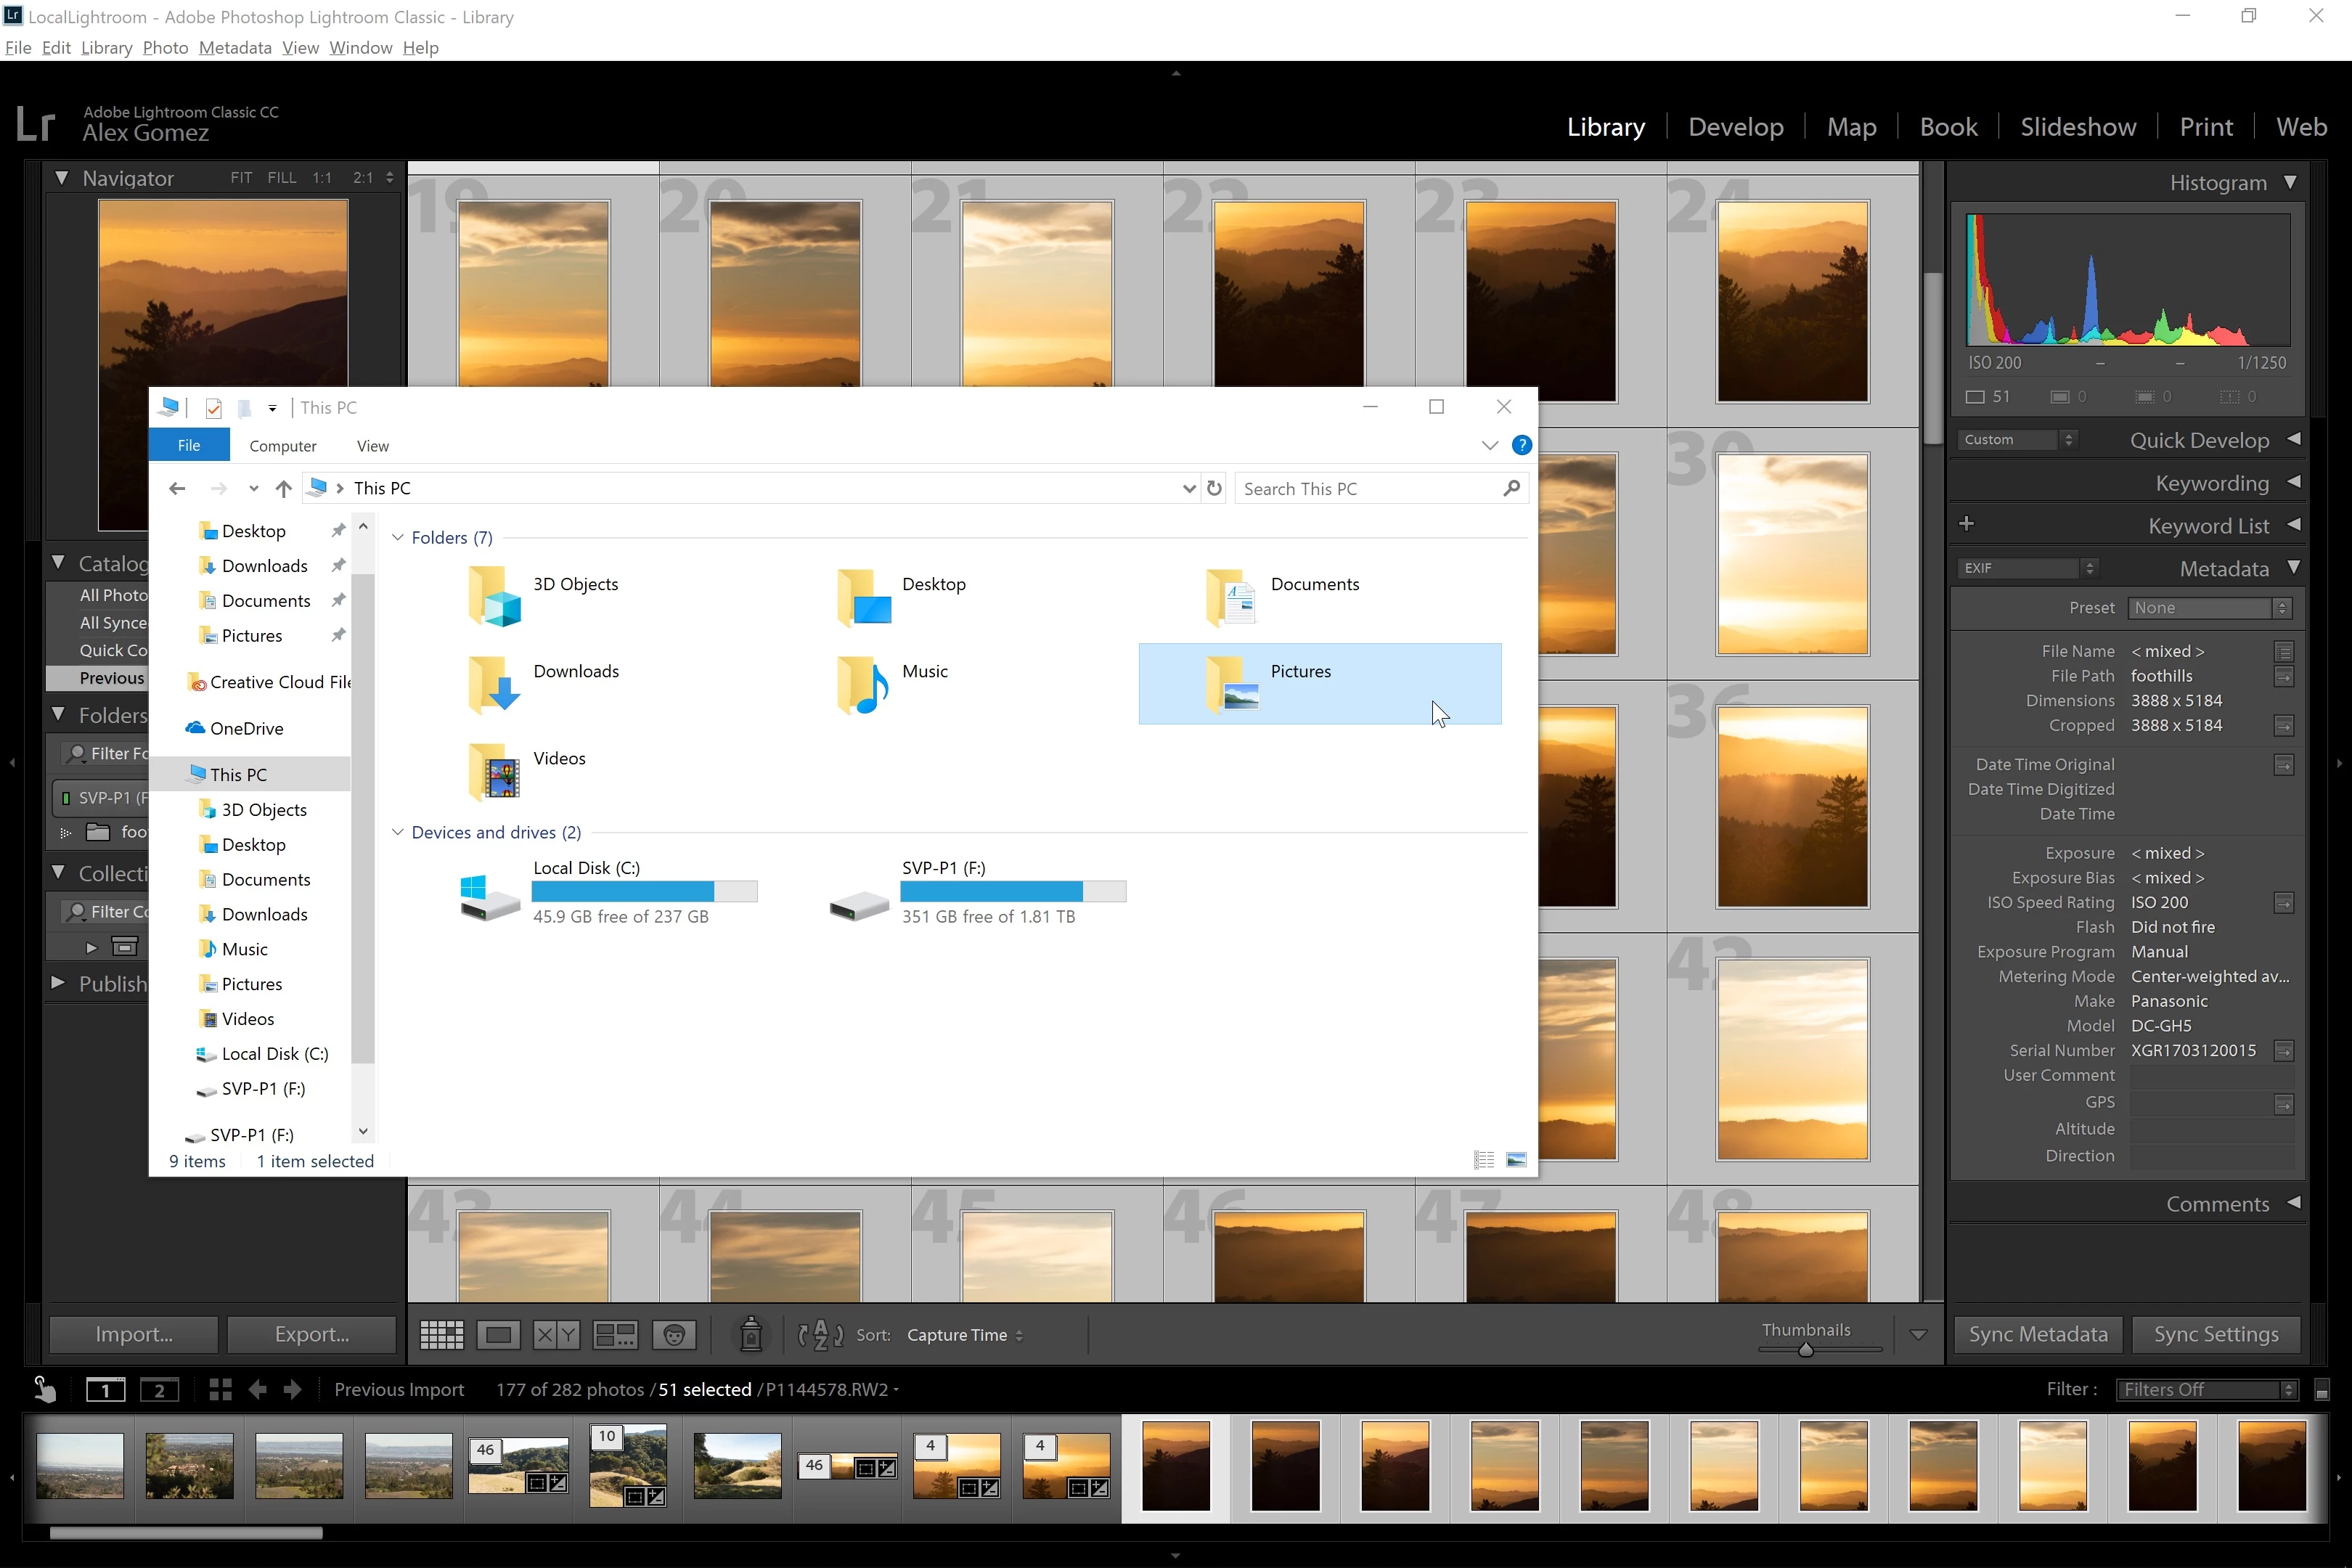Viewport: 2352px width, 1568px height.
Task: Select the Painter spray can tool
Action: point(751,1334)
